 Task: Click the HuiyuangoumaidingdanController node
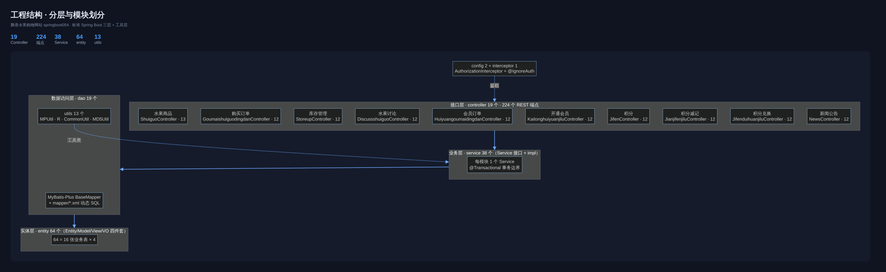[472, 116]
